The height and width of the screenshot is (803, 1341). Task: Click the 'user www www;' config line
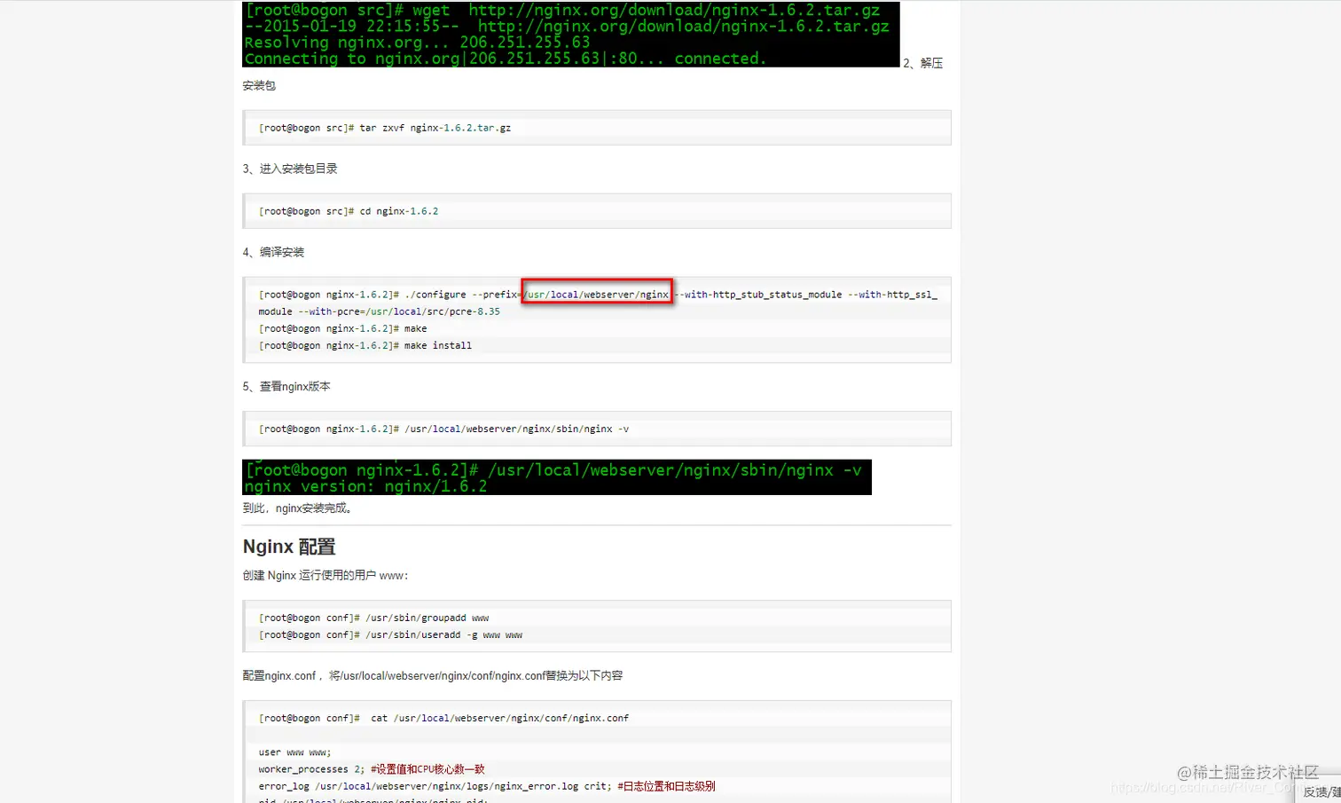click(x=295, y=752)
